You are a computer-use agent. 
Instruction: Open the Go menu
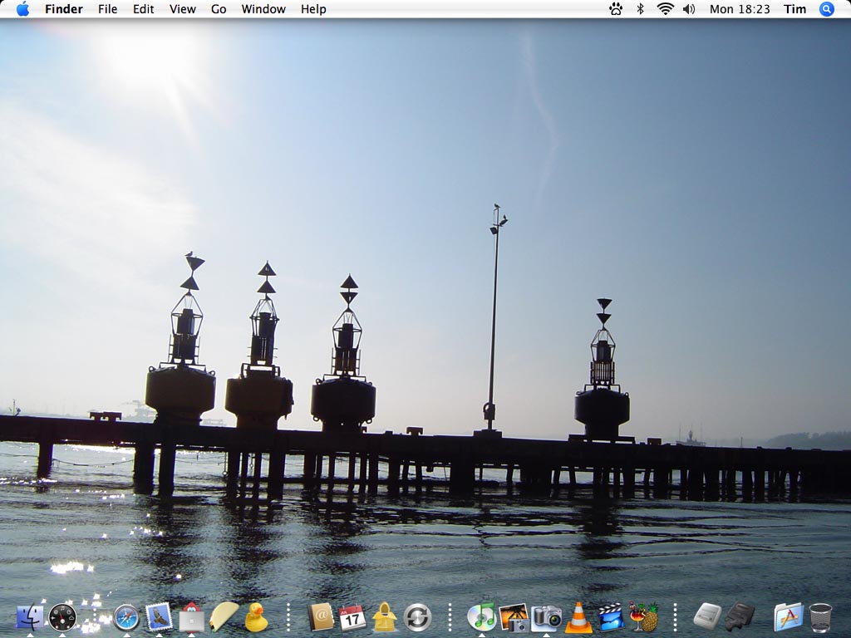[219, 9]
